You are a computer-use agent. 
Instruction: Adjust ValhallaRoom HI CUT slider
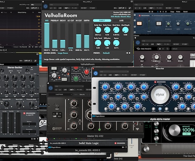(x=79, y=36)
